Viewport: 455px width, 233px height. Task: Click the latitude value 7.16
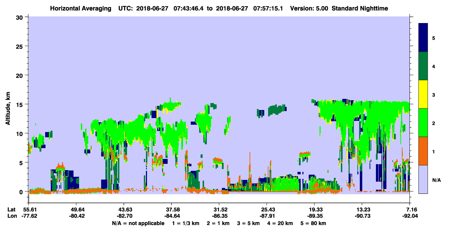click(x=411, y=210)
